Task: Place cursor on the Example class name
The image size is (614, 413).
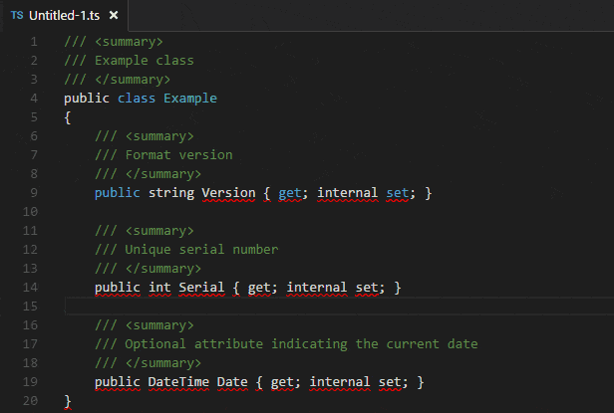Action: click(190, 99)
